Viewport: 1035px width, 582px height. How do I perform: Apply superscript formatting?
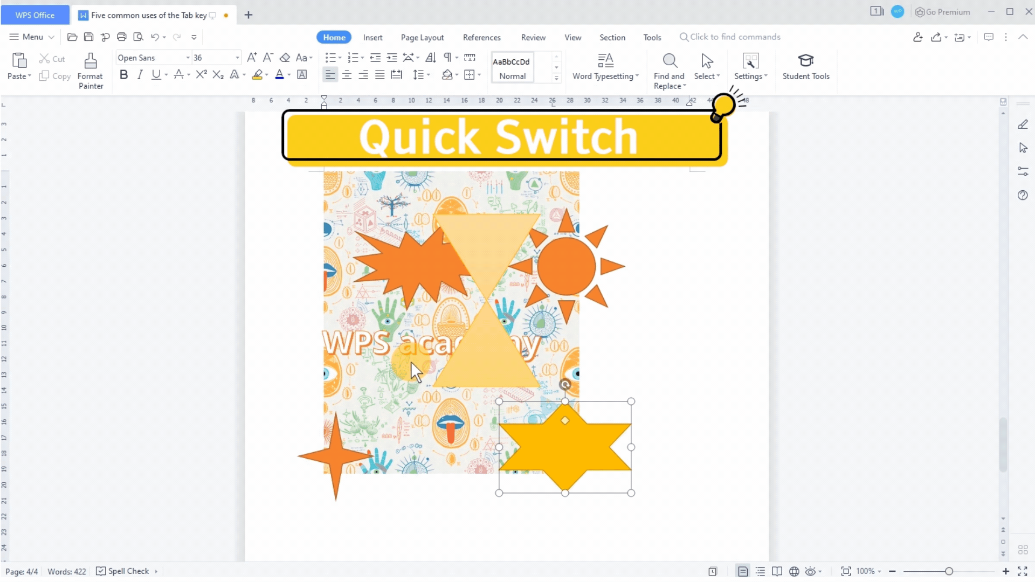[201, 75]
